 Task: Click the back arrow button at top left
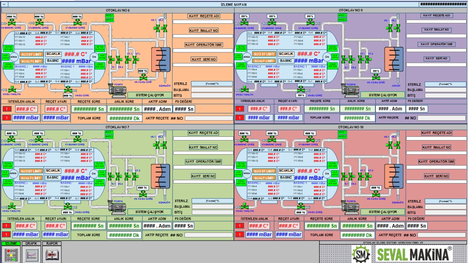pyautogui.click(x=4, y=4)
